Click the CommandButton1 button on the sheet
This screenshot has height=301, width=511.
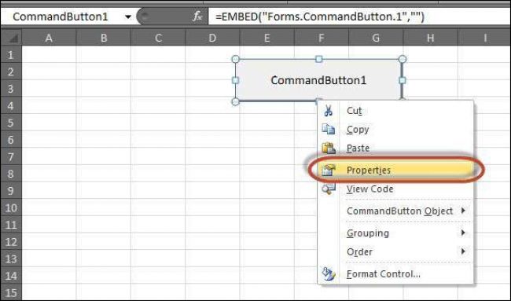318,80
